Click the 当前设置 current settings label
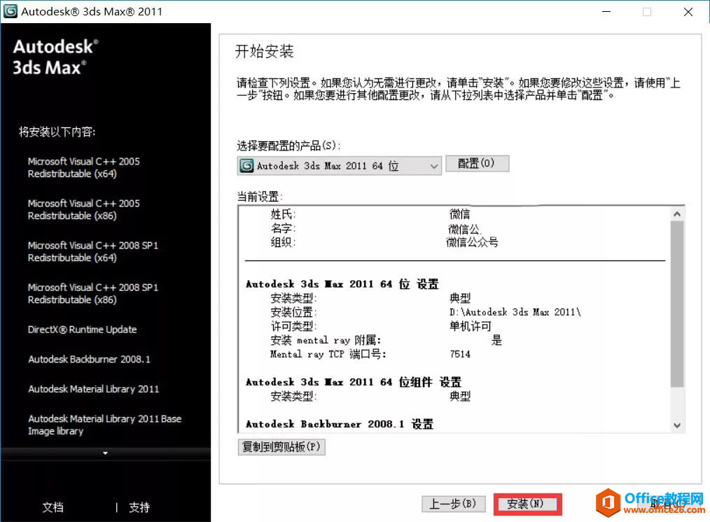 pyautogui.click(x=260, y=197)
